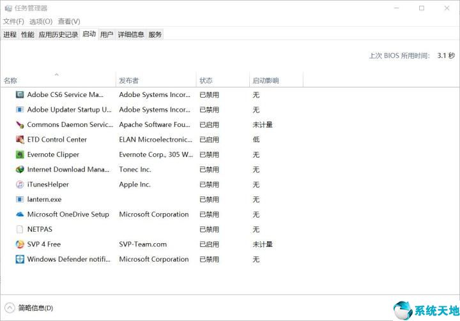Click the Windows Defender shield icon
This screenshot has width=460, height=321.
click(x=20, y=259)
